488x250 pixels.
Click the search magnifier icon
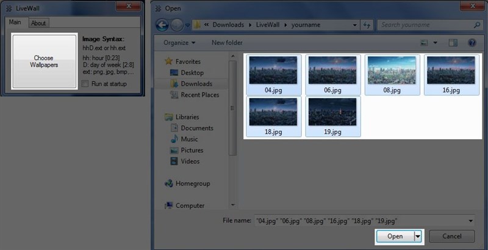pos(477,25)
